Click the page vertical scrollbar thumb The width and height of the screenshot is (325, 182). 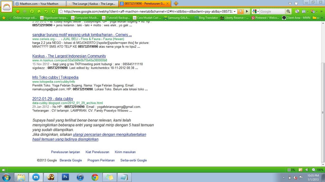tap(323, 112)
